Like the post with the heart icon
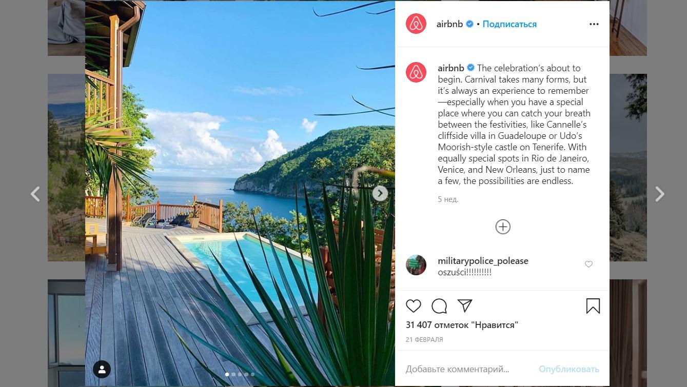 [413, 306]
